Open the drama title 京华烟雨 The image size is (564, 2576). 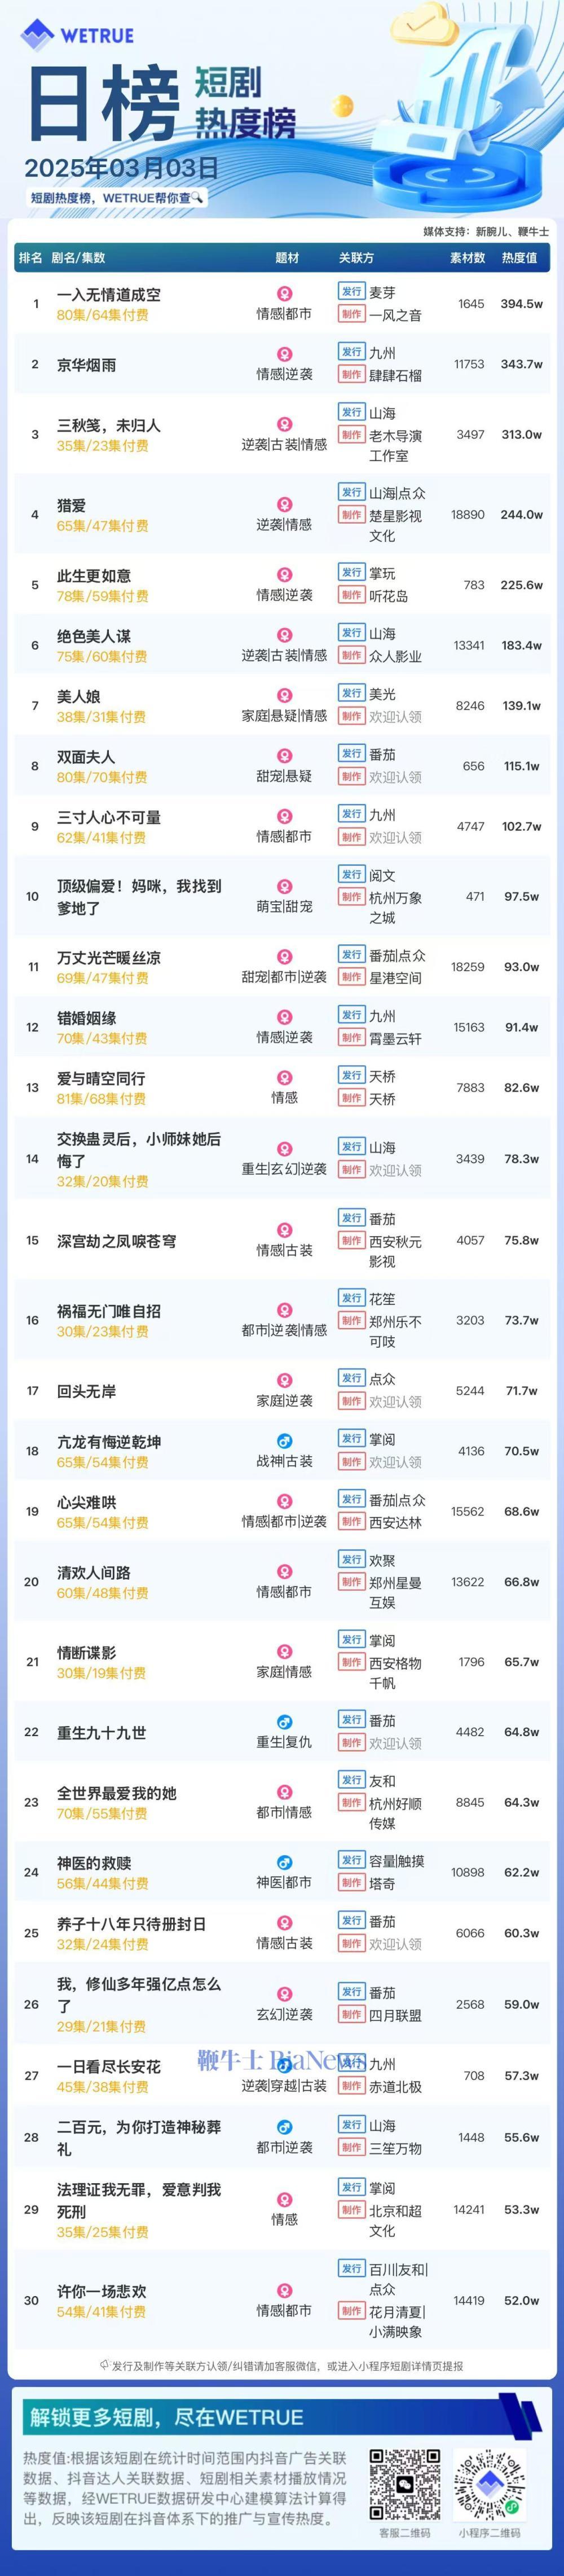(x=86, y=365)
